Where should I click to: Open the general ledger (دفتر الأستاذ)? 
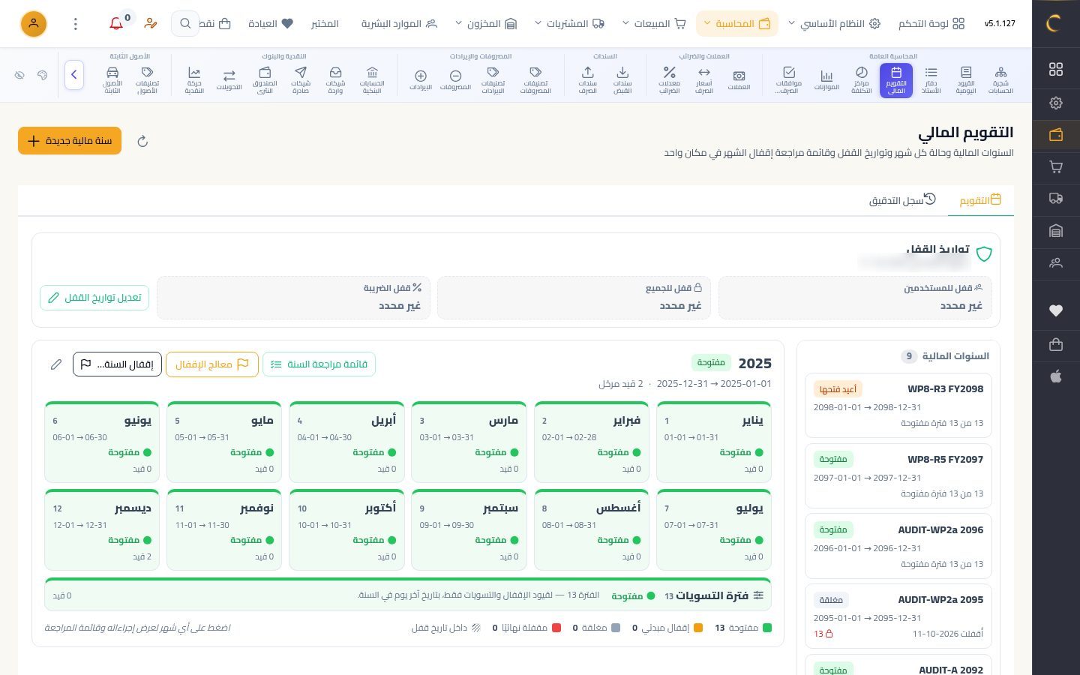(931, 80)
